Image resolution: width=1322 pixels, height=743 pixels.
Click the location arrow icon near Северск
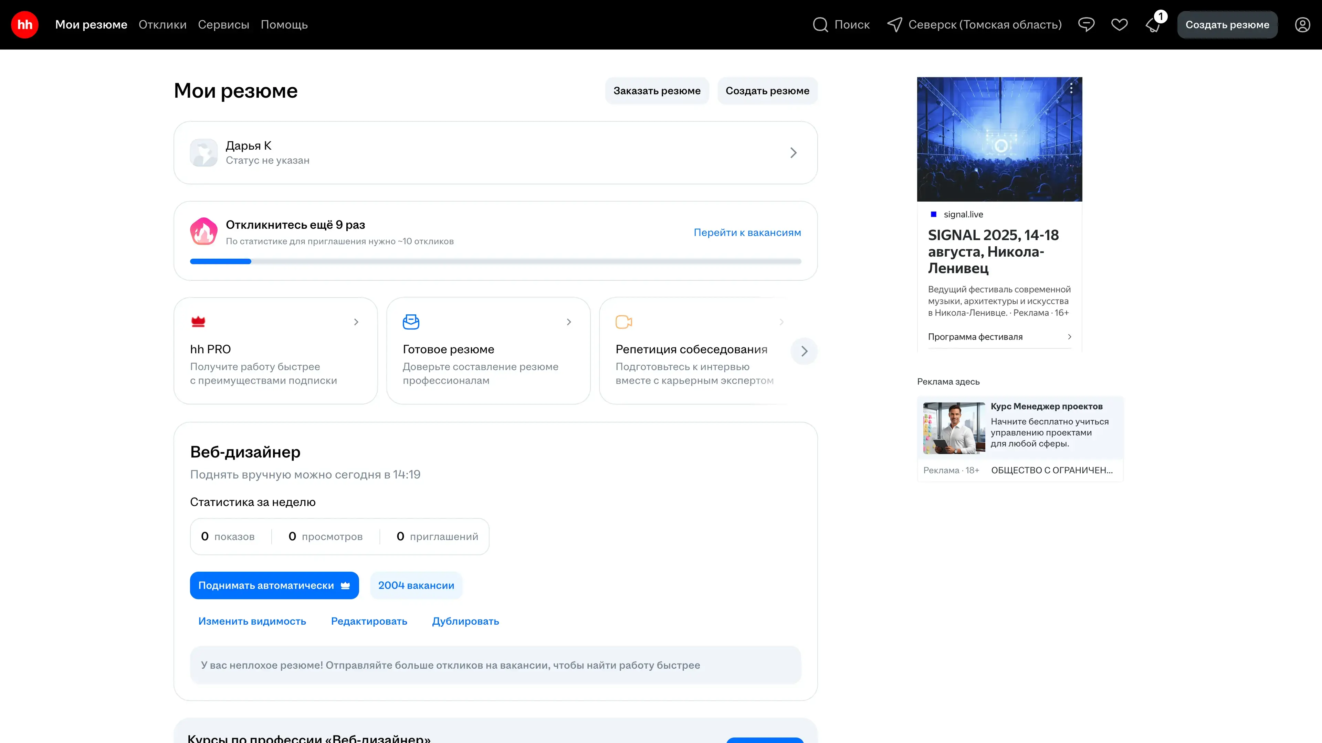coord(894,25)
